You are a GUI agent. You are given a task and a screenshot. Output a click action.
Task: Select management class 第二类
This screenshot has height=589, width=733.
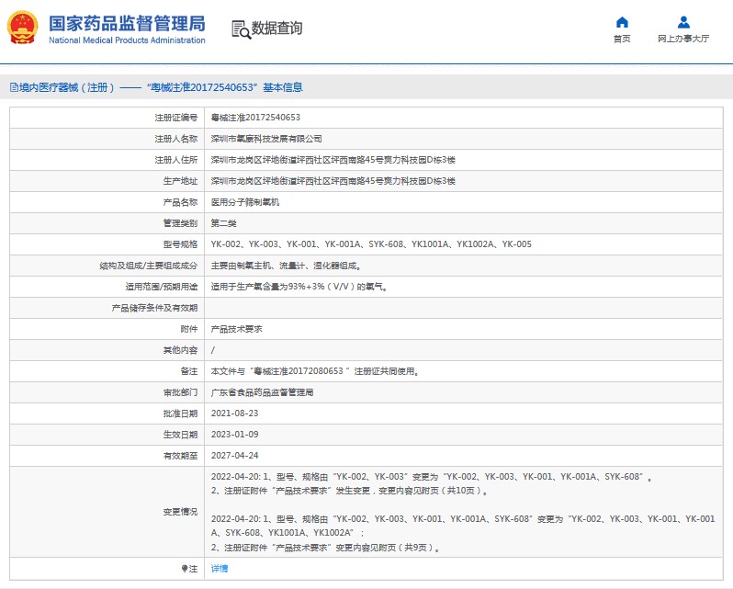click(x=223, y=223)
